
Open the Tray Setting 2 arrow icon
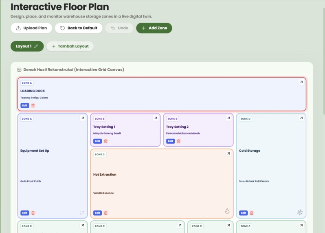[x=228, y=118]
